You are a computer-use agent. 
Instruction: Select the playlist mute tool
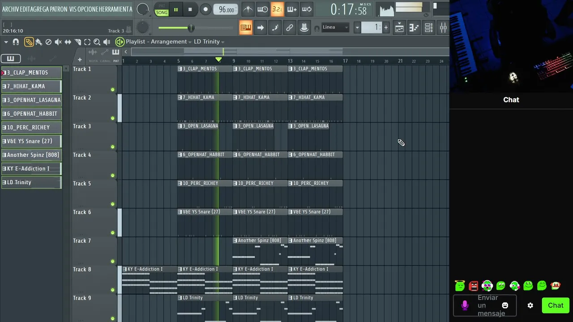click(x=58, y=42)
